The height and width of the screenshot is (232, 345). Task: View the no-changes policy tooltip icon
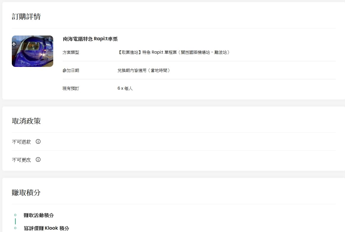point(38,160)
